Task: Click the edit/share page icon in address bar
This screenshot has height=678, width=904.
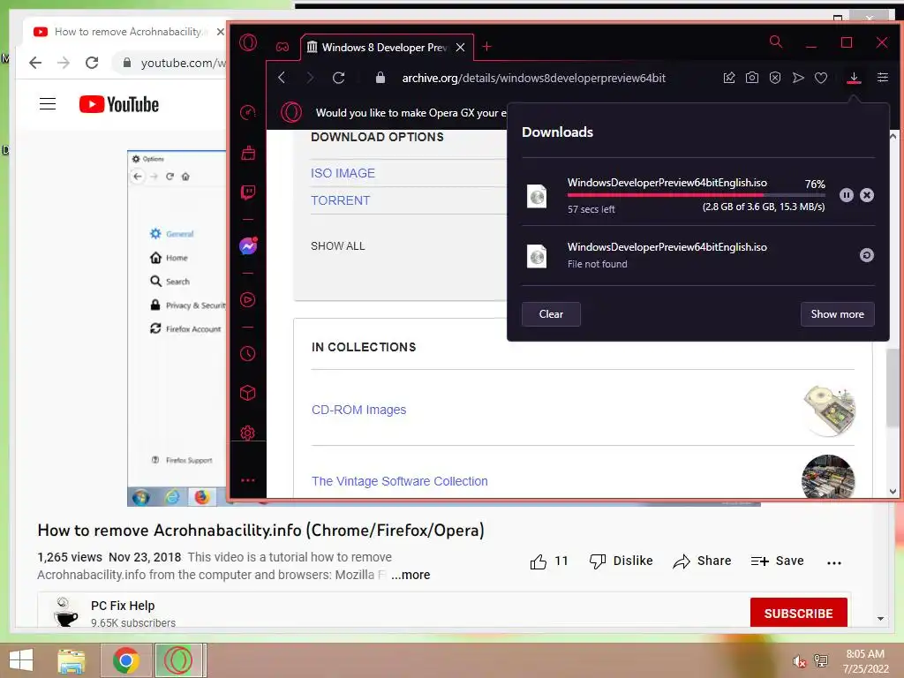Action: click(x=728, y=78)
